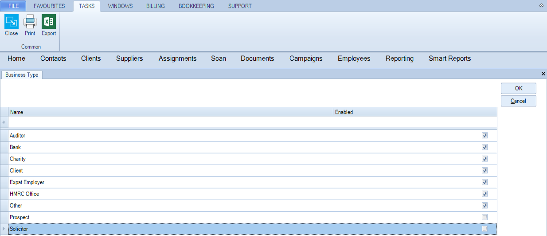Go to the Scan section
Image resolution: width=547 pixels, height=236 pixels.
point(219,59)
